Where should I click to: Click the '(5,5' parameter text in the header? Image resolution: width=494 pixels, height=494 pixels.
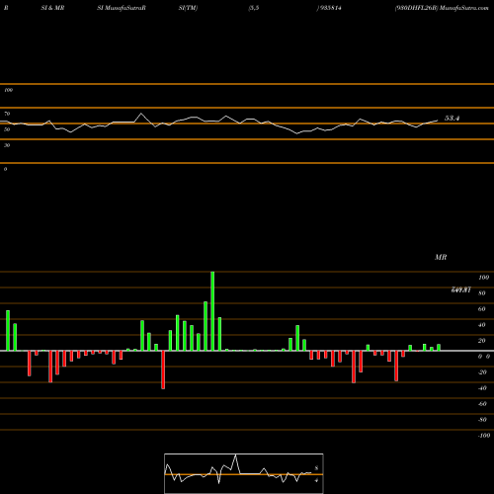coord(254,8)
